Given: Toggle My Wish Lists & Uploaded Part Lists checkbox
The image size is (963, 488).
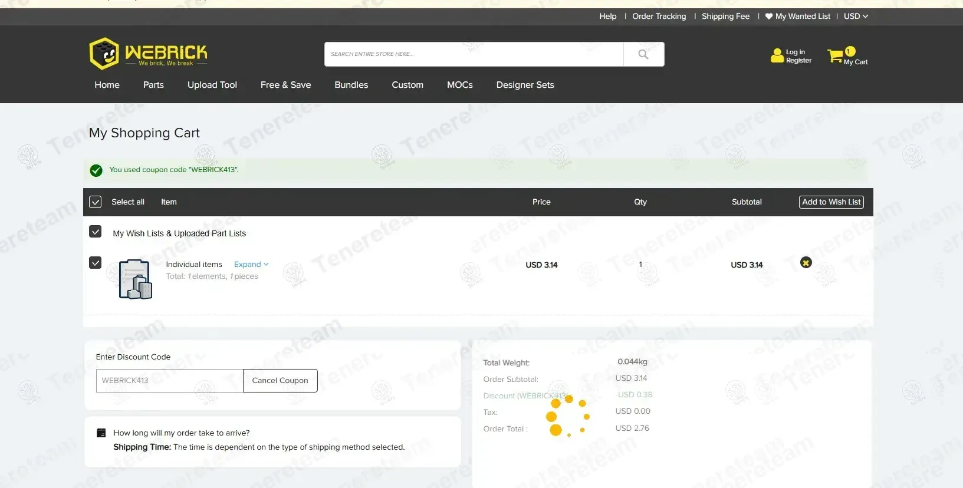Looking at the screenshot, I should (95, 232).
